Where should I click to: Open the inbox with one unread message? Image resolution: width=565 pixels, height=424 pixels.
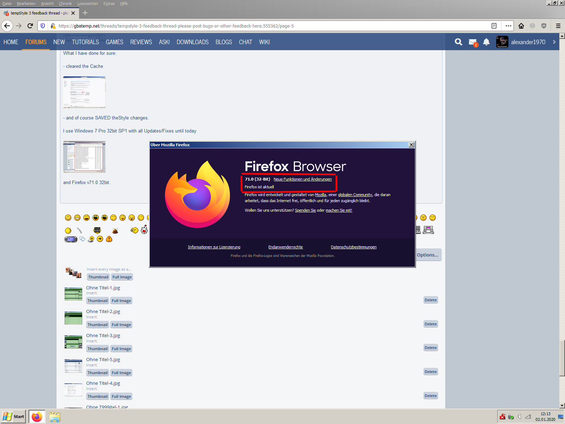(x=473, y=42)
